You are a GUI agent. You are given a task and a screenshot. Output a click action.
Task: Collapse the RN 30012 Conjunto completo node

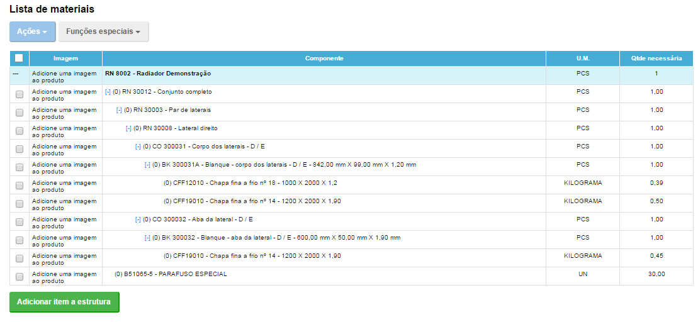[108, 92]
